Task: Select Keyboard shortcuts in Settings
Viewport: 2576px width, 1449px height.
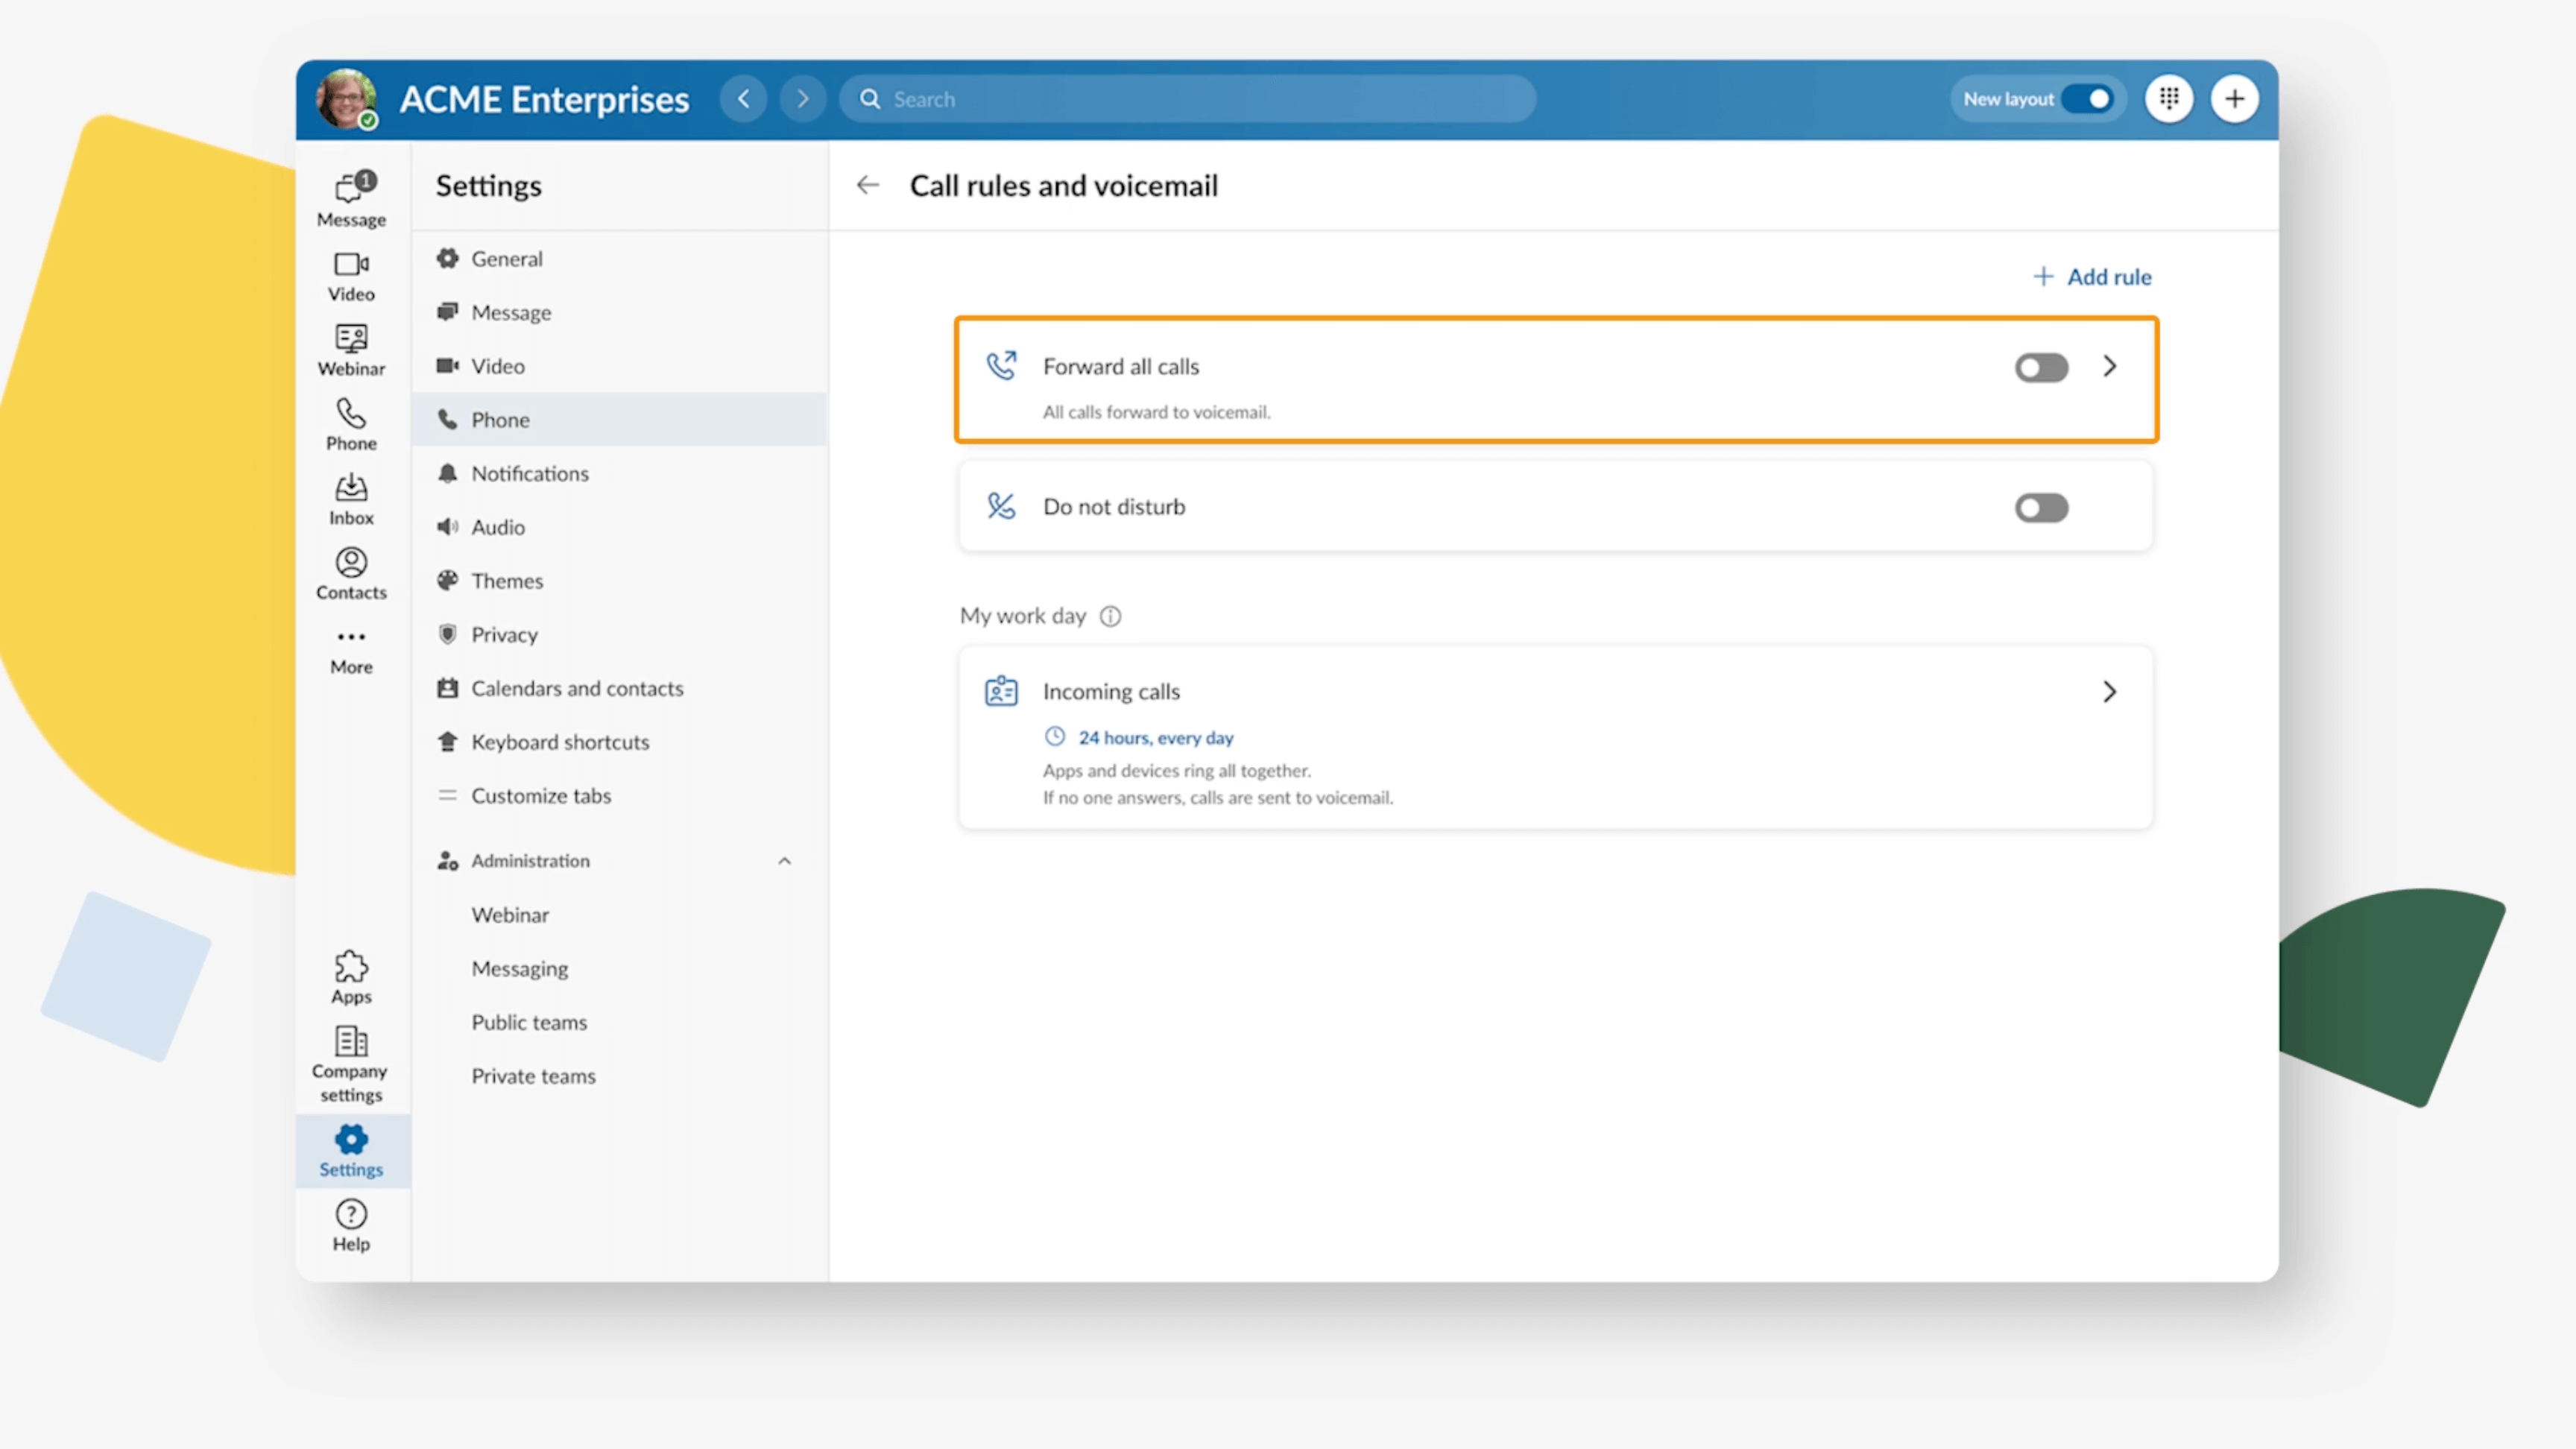Action: tap(560, 741)
